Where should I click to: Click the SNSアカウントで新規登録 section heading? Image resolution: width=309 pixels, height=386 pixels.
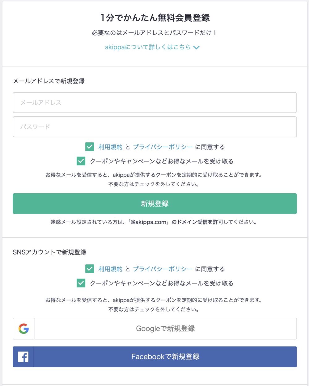(49, 252)
